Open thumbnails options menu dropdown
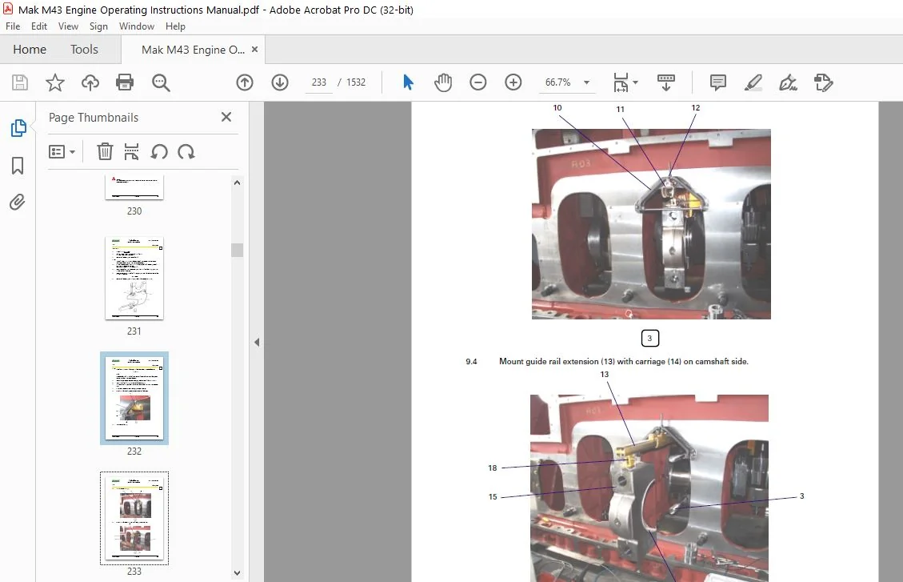The width and height of the screenshot is (903, 582). click(62, 152)
